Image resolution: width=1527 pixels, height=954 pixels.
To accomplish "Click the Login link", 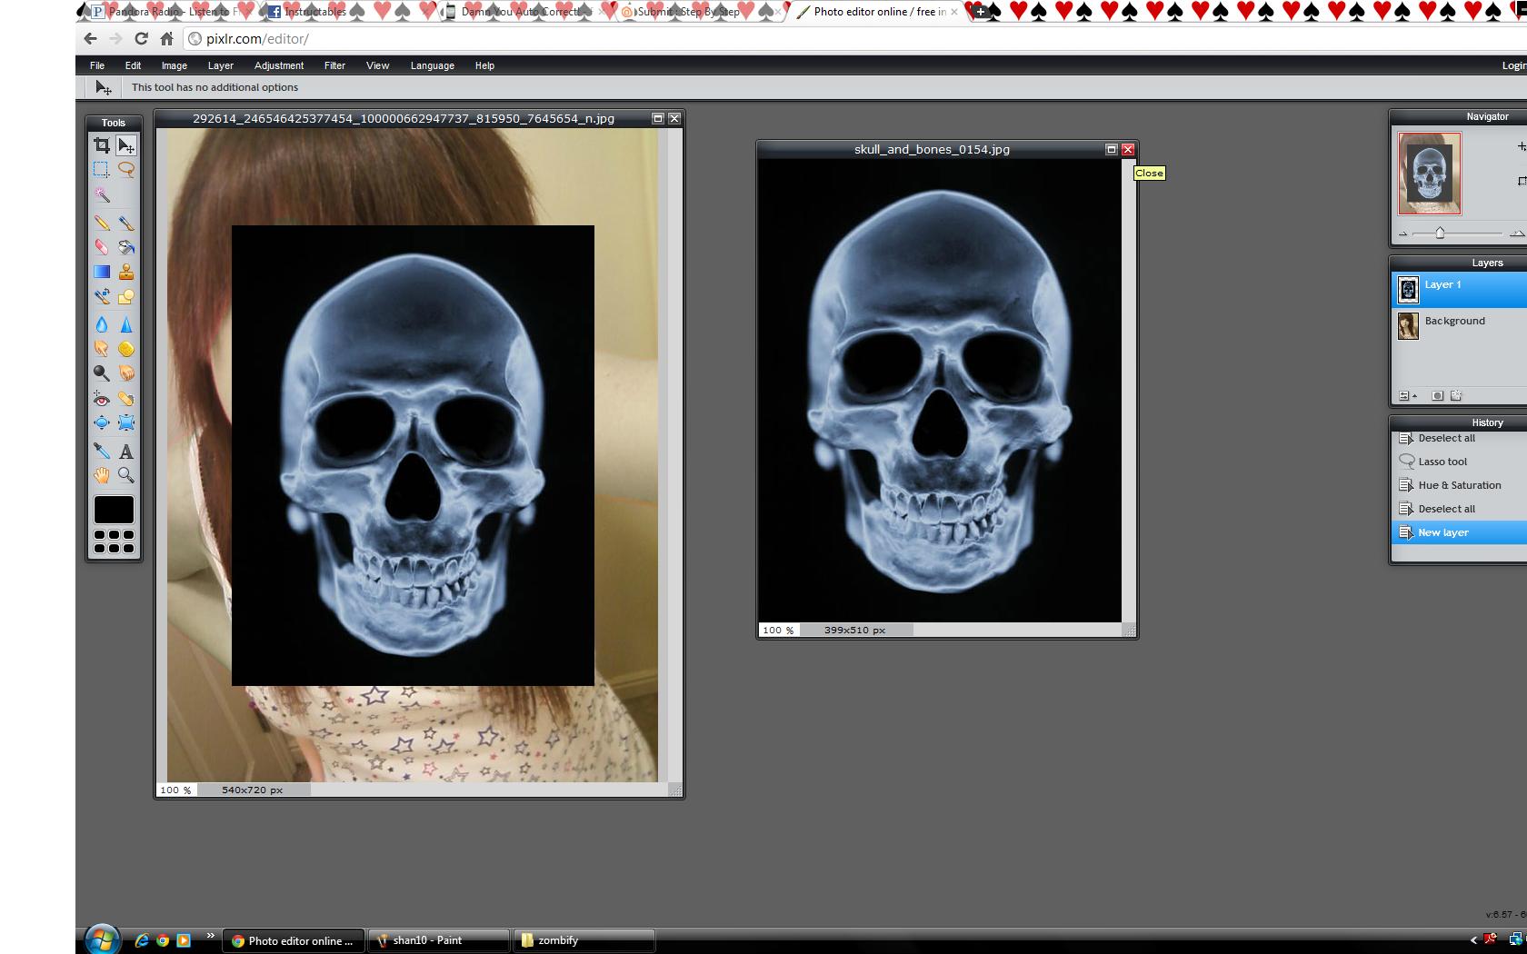I will pos(1514,65).
